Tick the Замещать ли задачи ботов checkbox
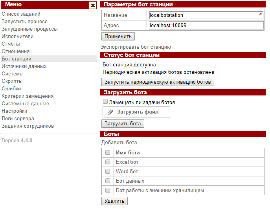The height and width of the screenshot is (209, 270). 105,101
